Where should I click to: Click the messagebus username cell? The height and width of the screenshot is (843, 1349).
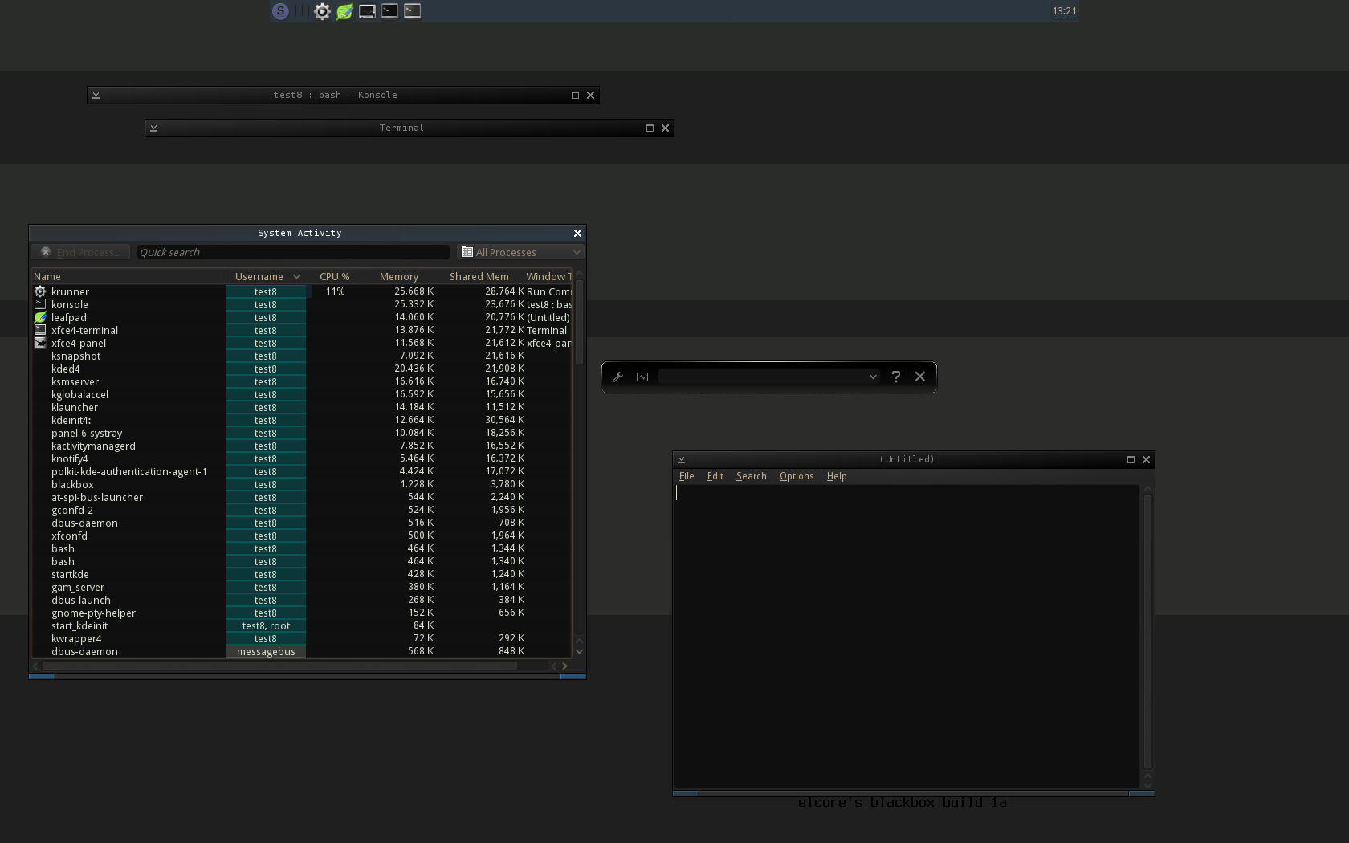tap(266, 651)
